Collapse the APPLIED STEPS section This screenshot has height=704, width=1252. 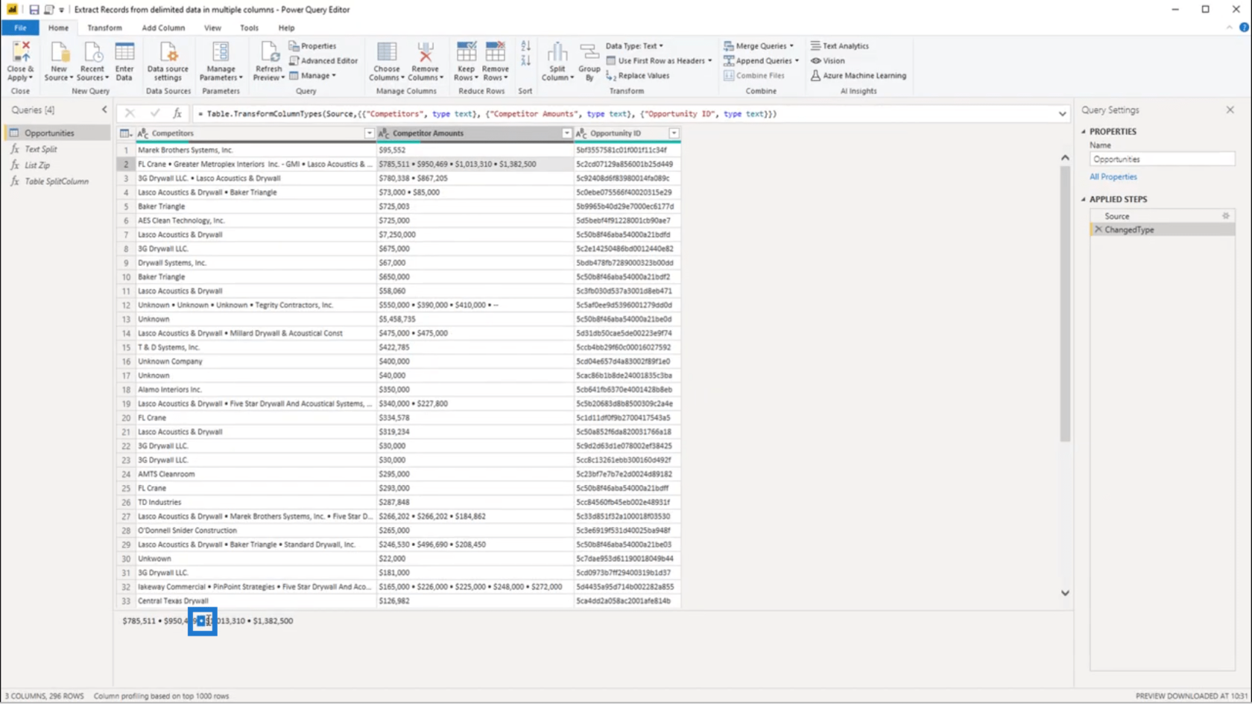pos(1084,200)
